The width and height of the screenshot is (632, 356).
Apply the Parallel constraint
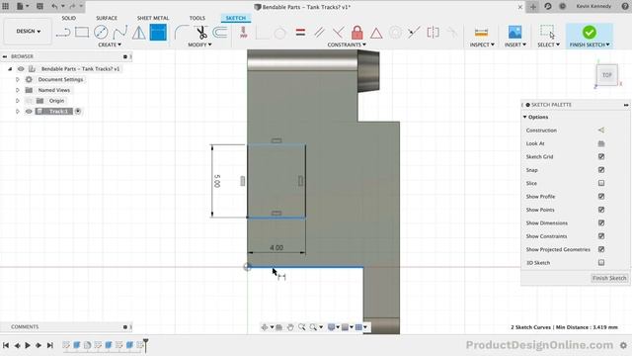[x=319, y=33]
